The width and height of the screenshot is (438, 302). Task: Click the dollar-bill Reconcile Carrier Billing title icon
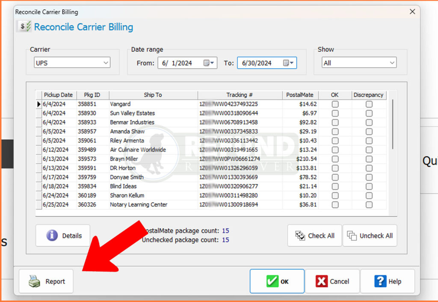click(x=24, y=26)
